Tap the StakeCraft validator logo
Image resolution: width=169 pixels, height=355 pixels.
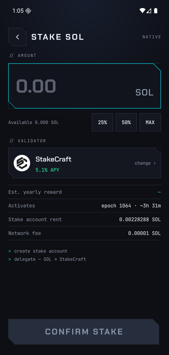(x=22, y=163)
